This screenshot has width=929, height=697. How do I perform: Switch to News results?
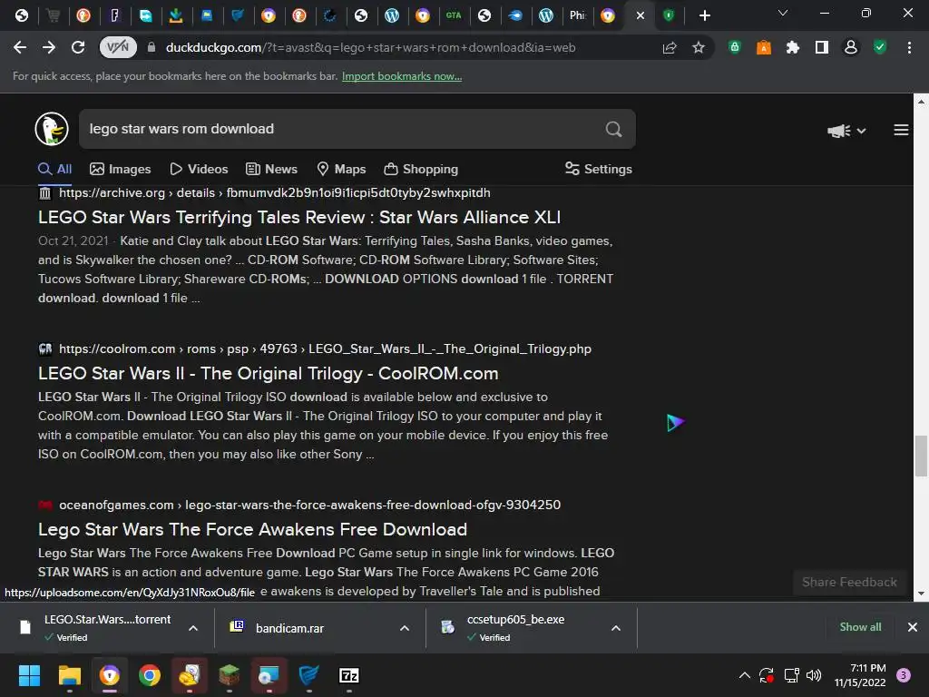pos(271,169)
